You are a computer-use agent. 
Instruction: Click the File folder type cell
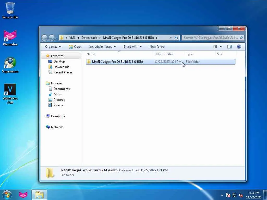pyautogui.click(x=193, y=62)
